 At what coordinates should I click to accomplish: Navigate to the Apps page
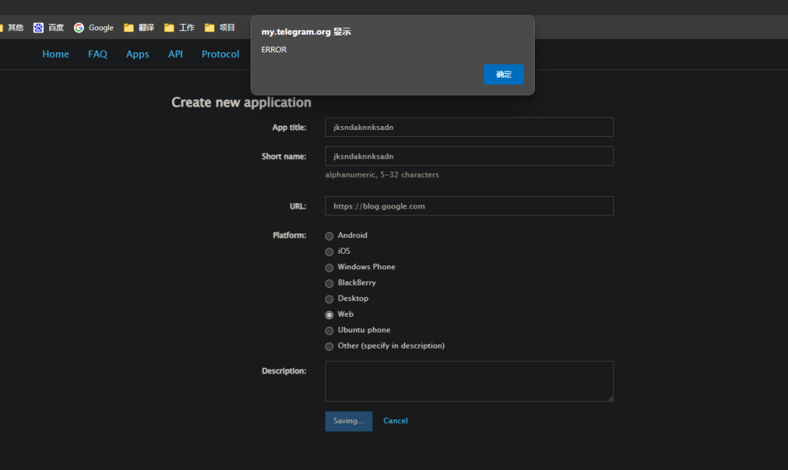pyautogui.click(x=138, y=54)
